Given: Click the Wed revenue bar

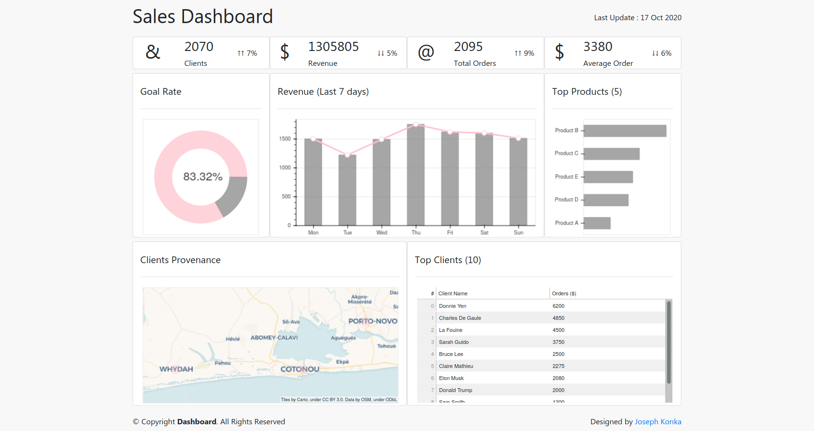Looking at the screenshot, I should (381, 182).
